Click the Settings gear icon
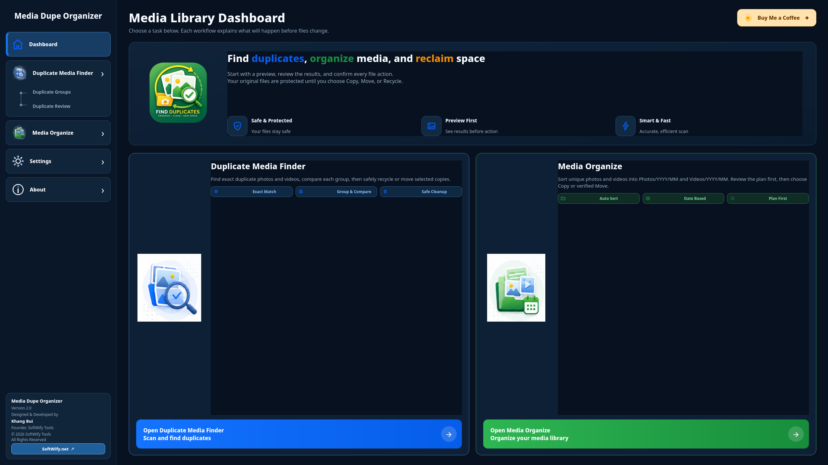Viewport: 828px width, 465px height. pyautogui.click(x=18, y=161)
